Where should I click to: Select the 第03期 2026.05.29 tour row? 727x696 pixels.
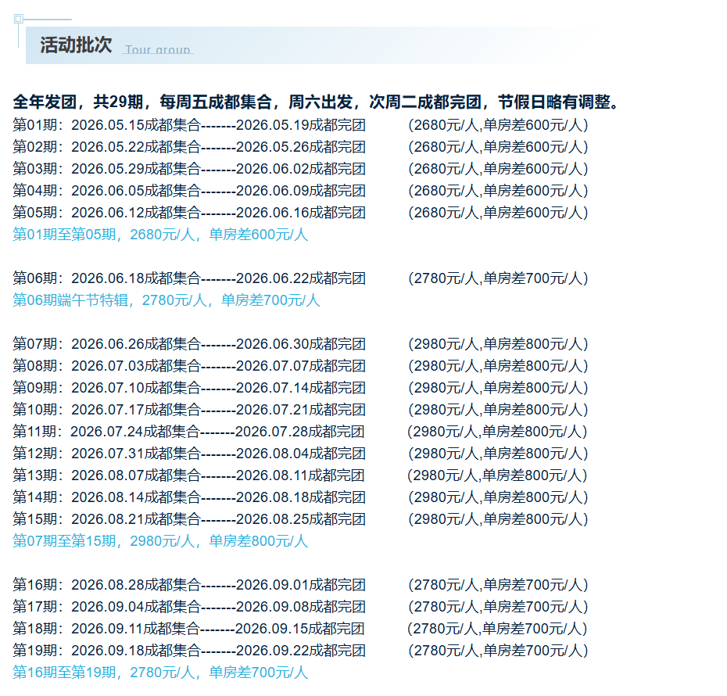tap(300, 169)
